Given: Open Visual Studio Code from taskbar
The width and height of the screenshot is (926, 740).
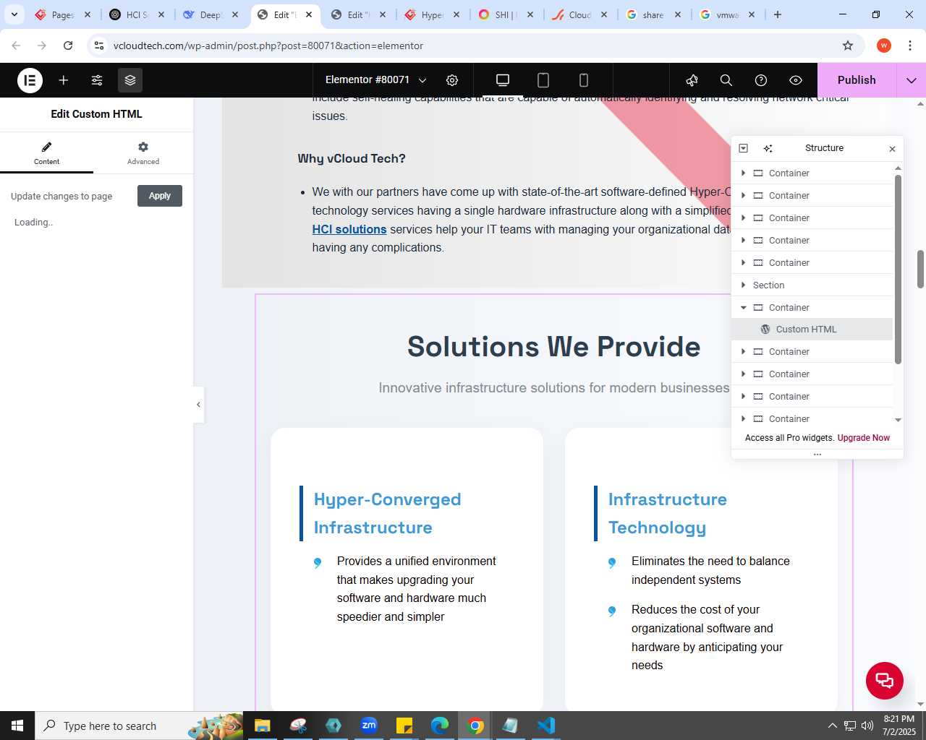Looking at the screenshot, I should (546, 726).
